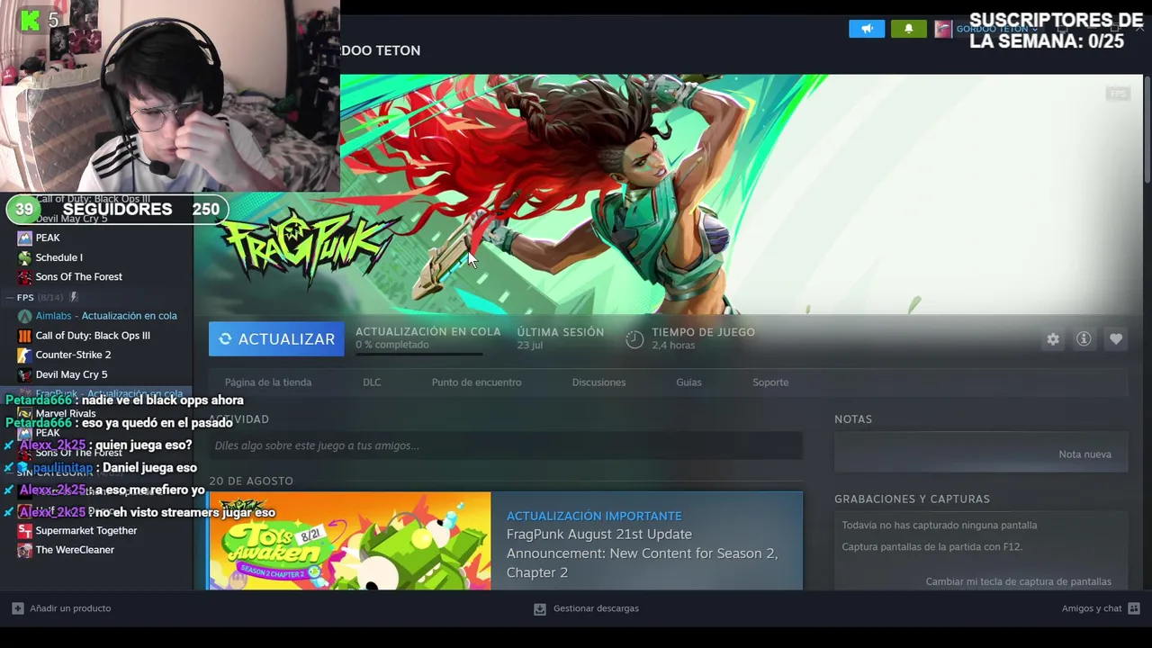The height and width of the screenshot is (648, 1152).
Task: Open the Página de la tienda tab
Action: click(x=268, y=382)
